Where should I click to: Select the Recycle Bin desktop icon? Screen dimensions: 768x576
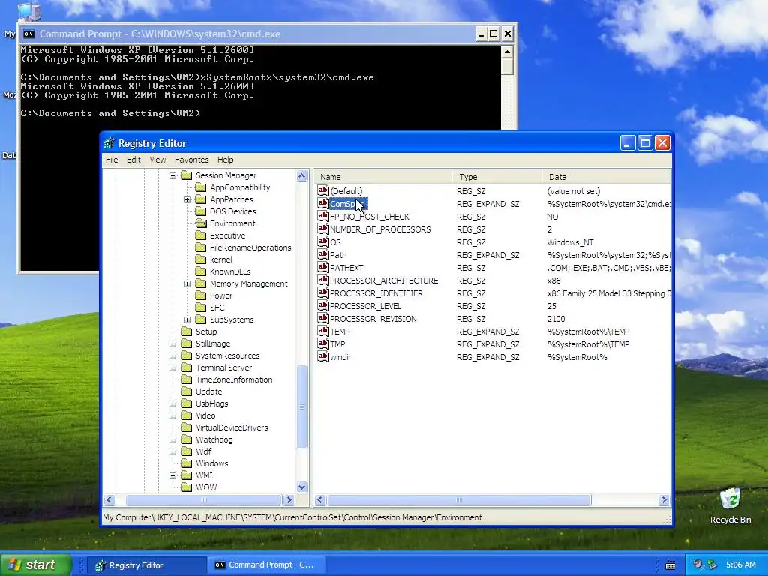coord(730,505)
